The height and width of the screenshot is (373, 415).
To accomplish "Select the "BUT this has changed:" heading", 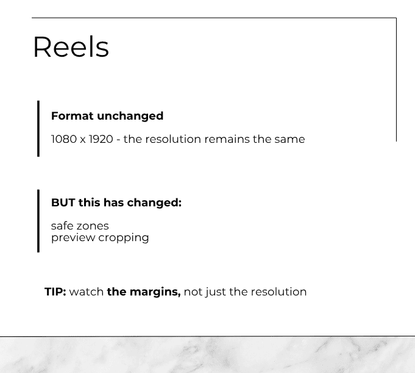I will coord(116,203).
